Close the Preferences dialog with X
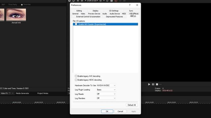The image size is (211, 118). [x=137, y=5]
